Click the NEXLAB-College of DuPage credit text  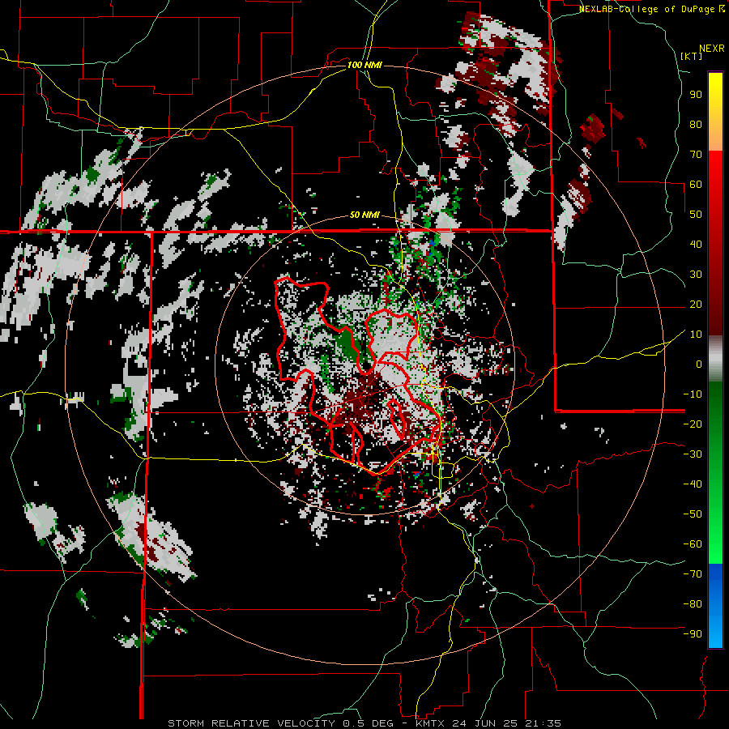[651, 9]
